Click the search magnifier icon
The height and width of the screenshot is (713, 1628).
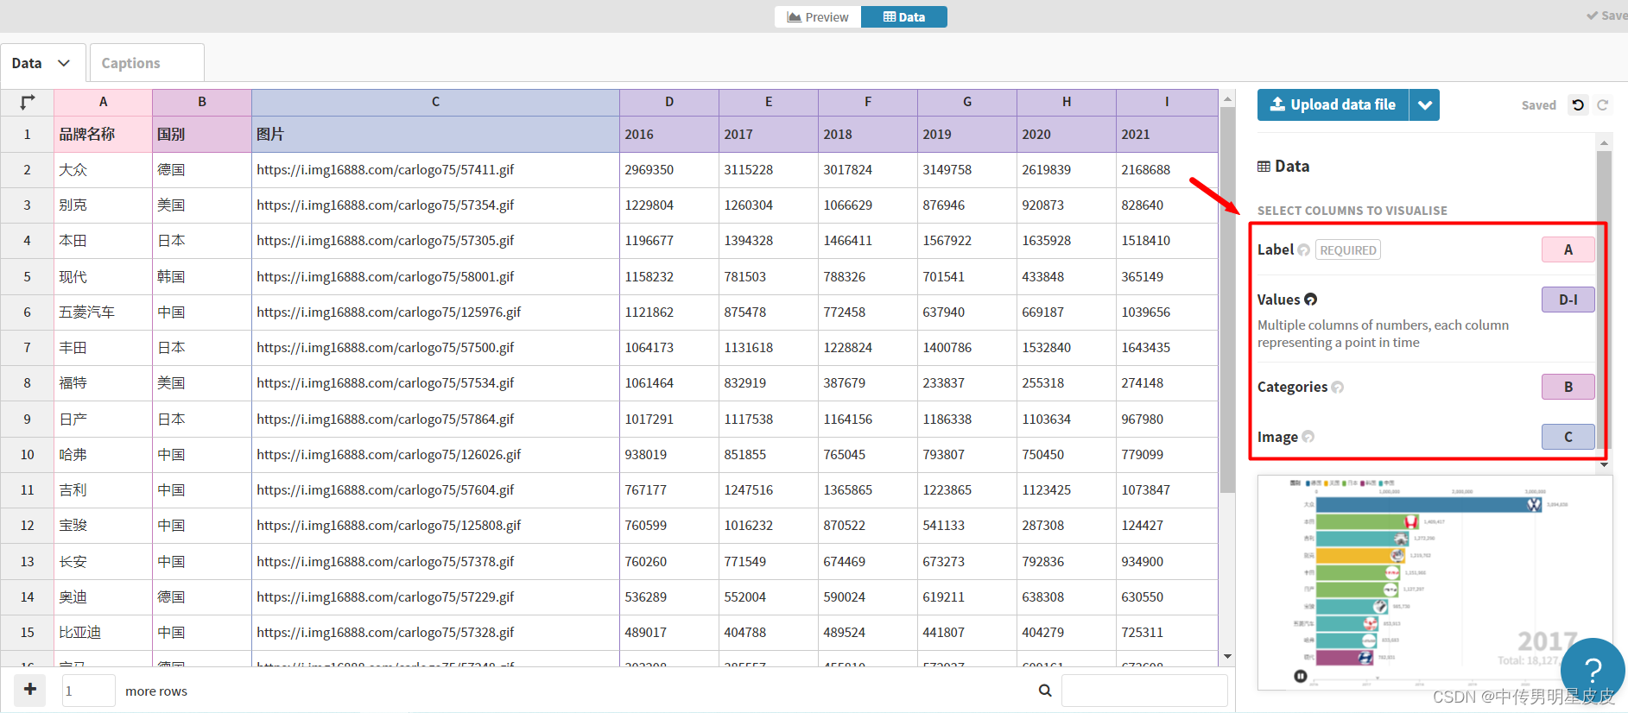tap(1045, 691)
